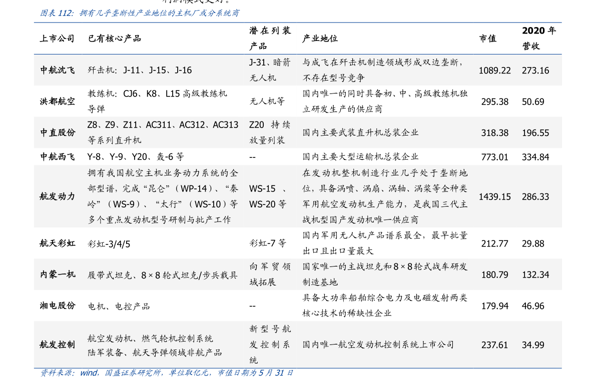Select the market value 1089.22
Viewport: 596px width, 387px height.
(495, 70)
